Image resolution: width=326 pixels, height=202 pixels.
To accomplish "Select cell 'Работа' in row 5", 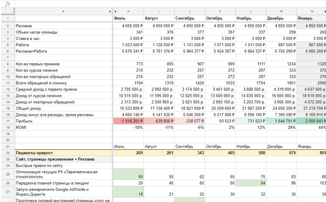I will 64,45.
